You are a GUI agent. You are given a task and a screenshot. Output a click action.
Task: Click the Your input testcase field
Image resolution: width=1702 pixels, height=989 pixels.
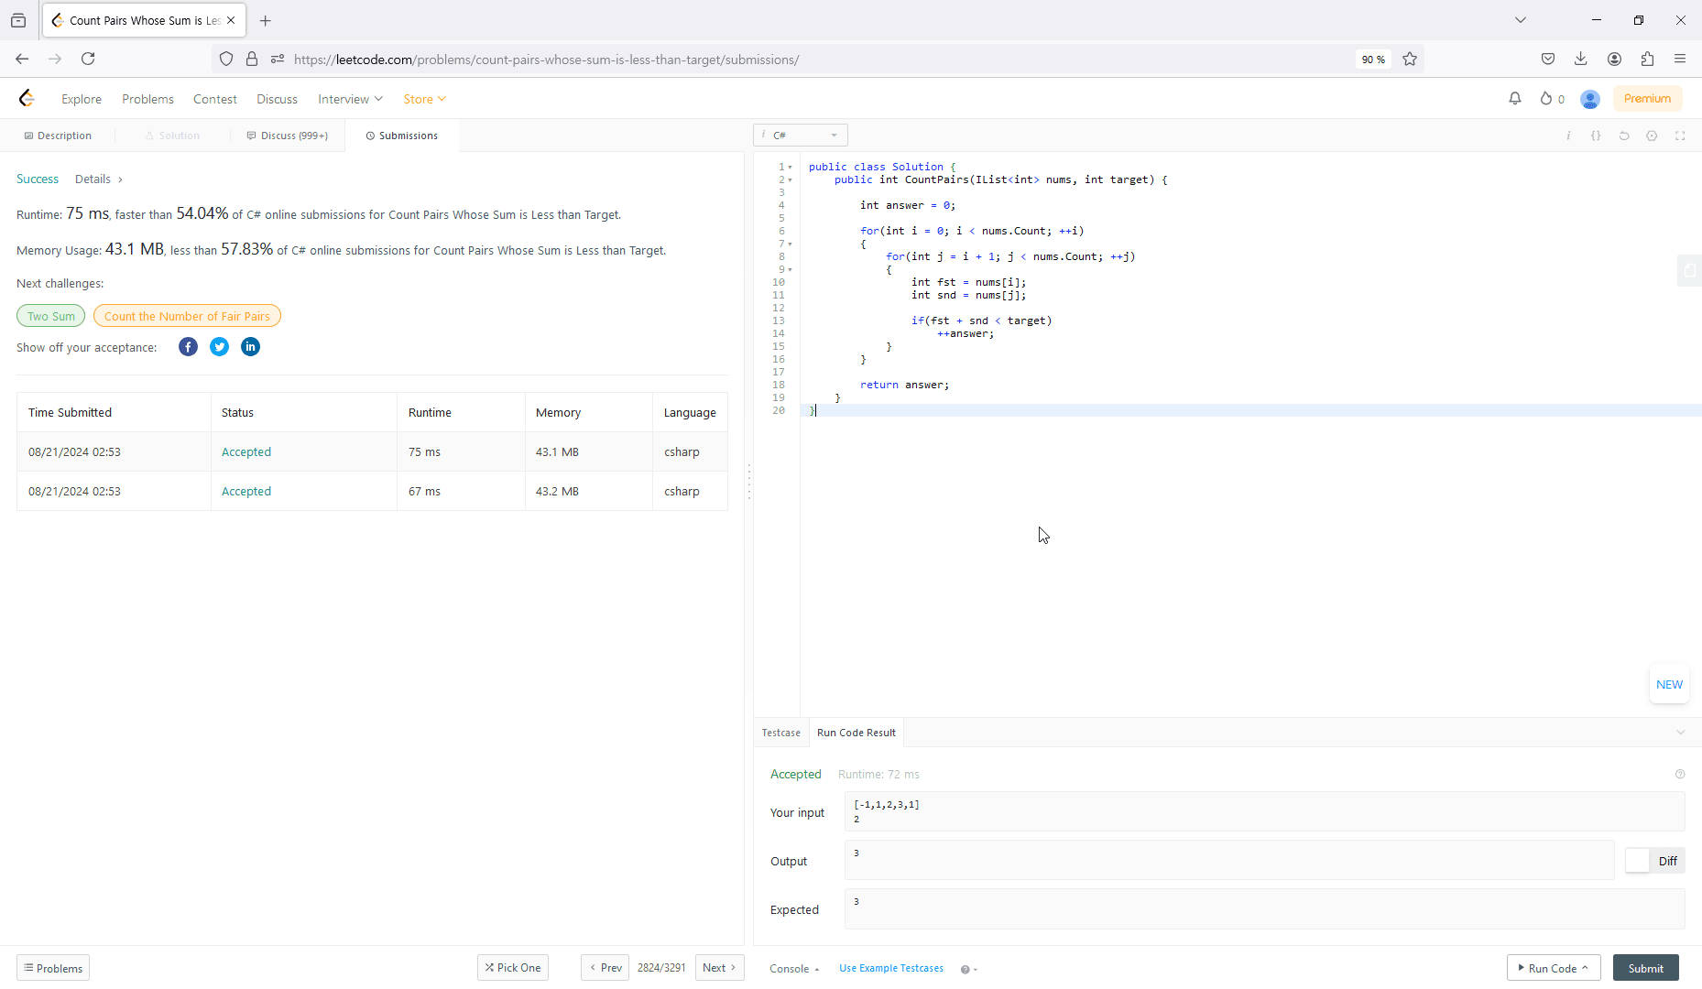pos(1264,811)
